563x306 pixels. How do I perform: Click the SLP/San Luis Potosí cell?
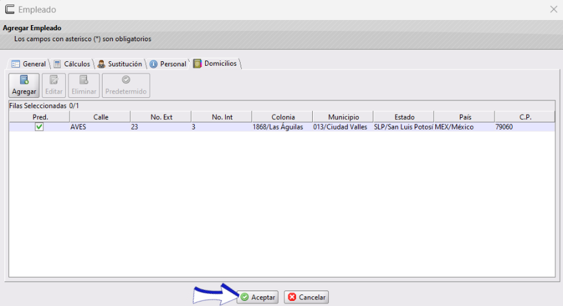coord(404,127)
